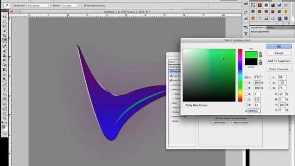Image resolution: width=295 pixels, height=166 pixels.
Task: Select the S saturation radio button
Action: (x=246, y=83)
